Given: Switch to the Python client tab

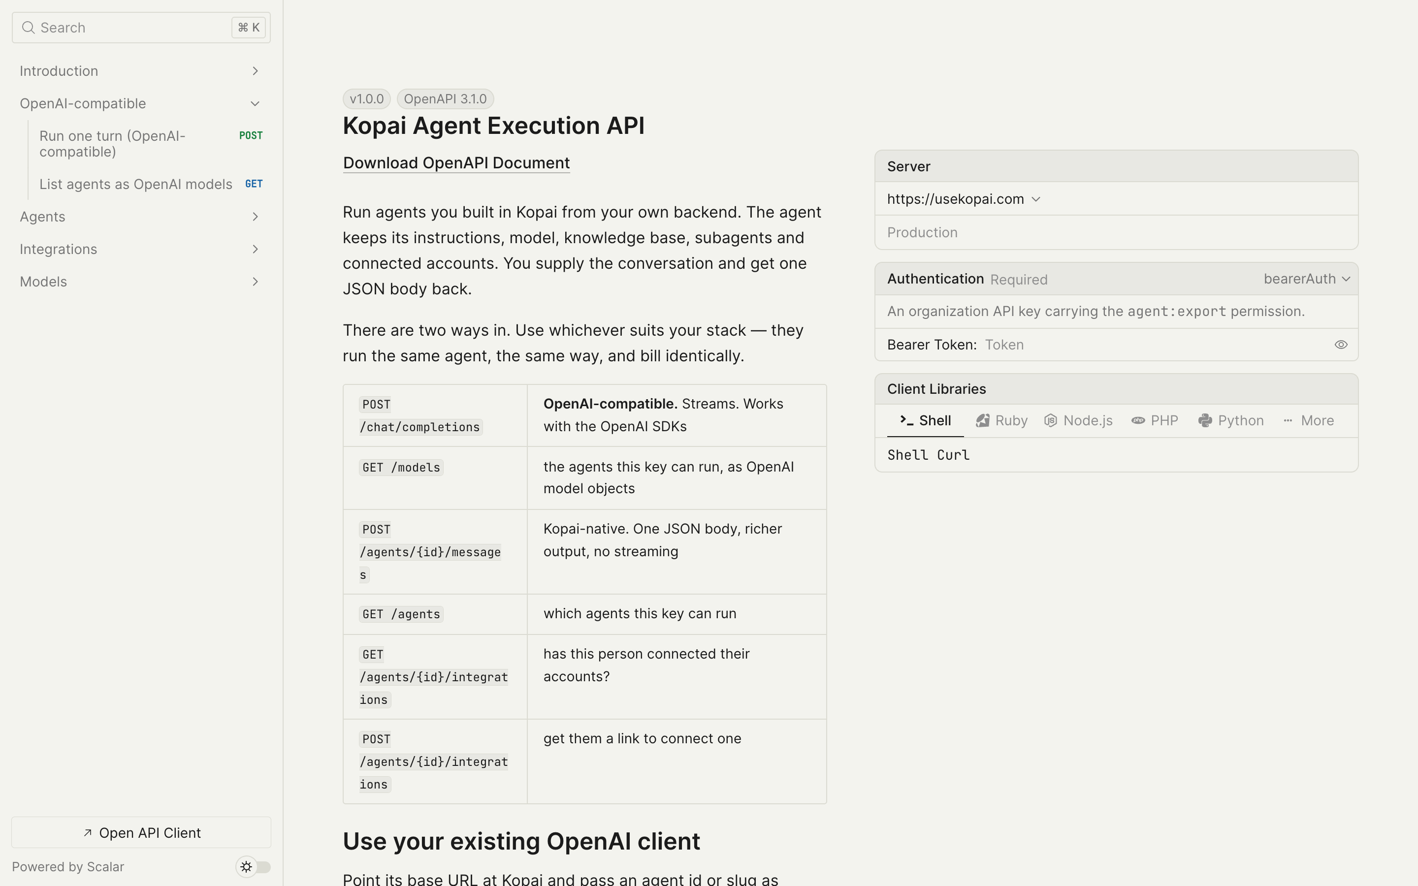Looking at the screenshot, I should click(x=1230, y=421).
